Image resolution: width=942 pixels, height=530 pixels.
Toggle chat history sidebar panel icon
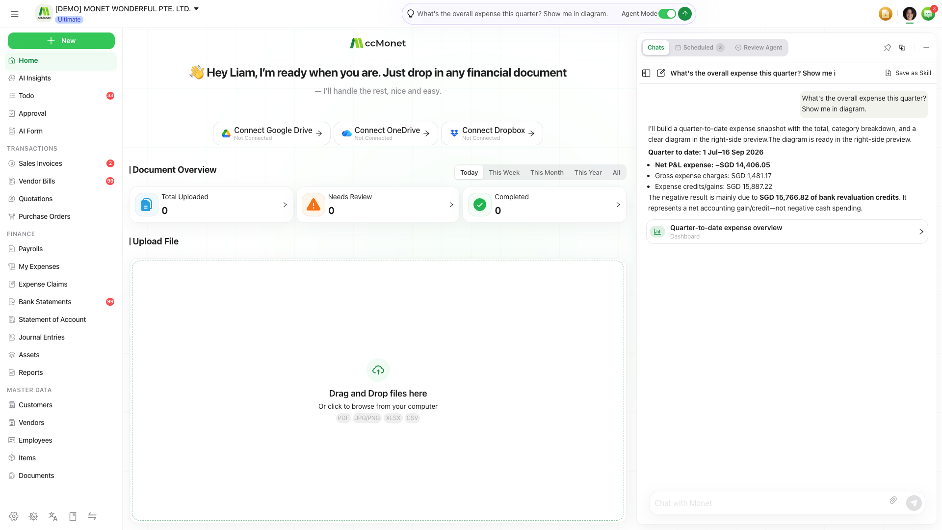point(646,73)
